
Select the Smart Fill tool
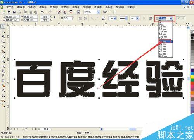[3, 51]
